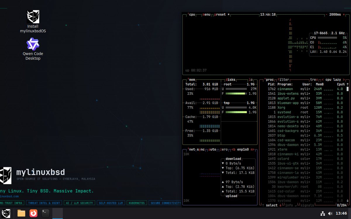The width and height of the screenshot is (351, 219).
Task: Toggle the net zero totals option
Action: click(x=224, y=150)
